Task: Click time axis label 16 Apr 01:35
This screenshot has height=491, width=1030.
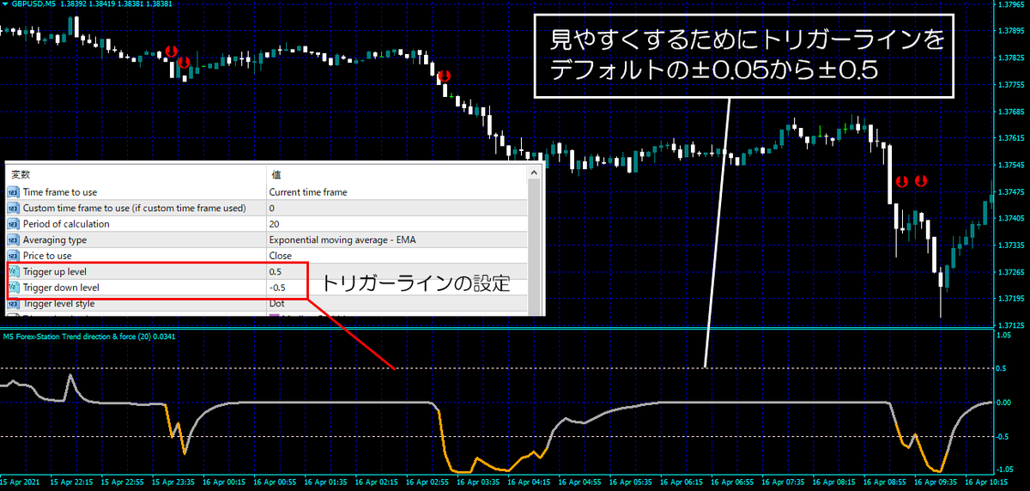Action: [328, 482]
